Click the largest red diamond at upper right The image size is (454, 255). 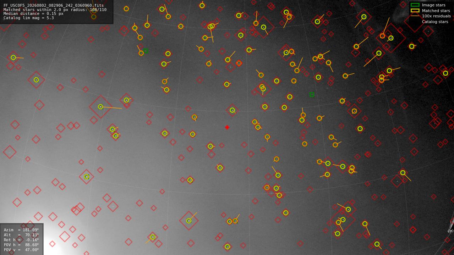click(391, 38)
